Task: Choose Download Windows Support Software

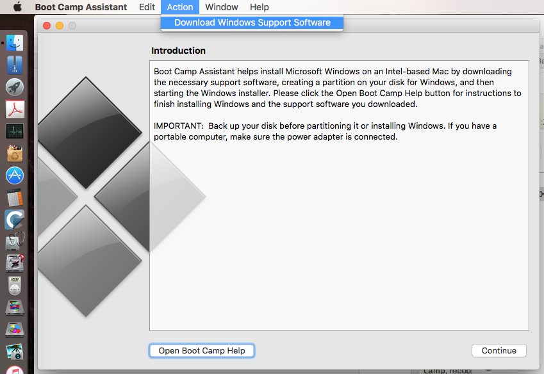Action: 252,22
